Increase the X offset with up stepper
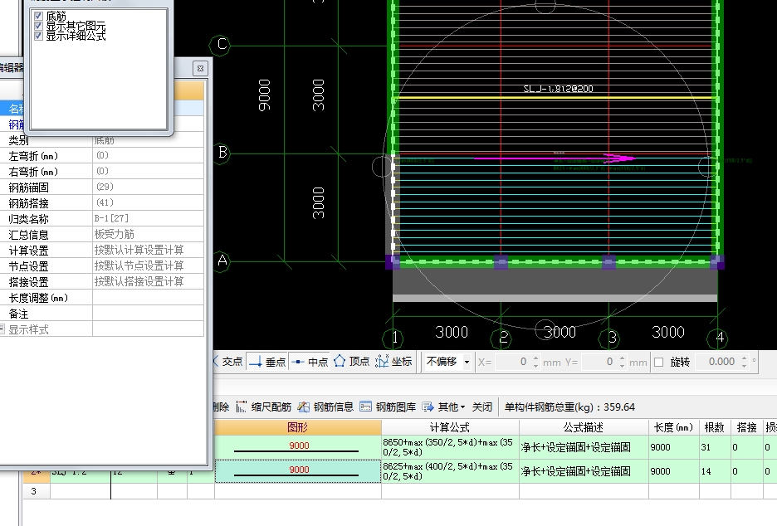777x526 pixels. point(535,358)
